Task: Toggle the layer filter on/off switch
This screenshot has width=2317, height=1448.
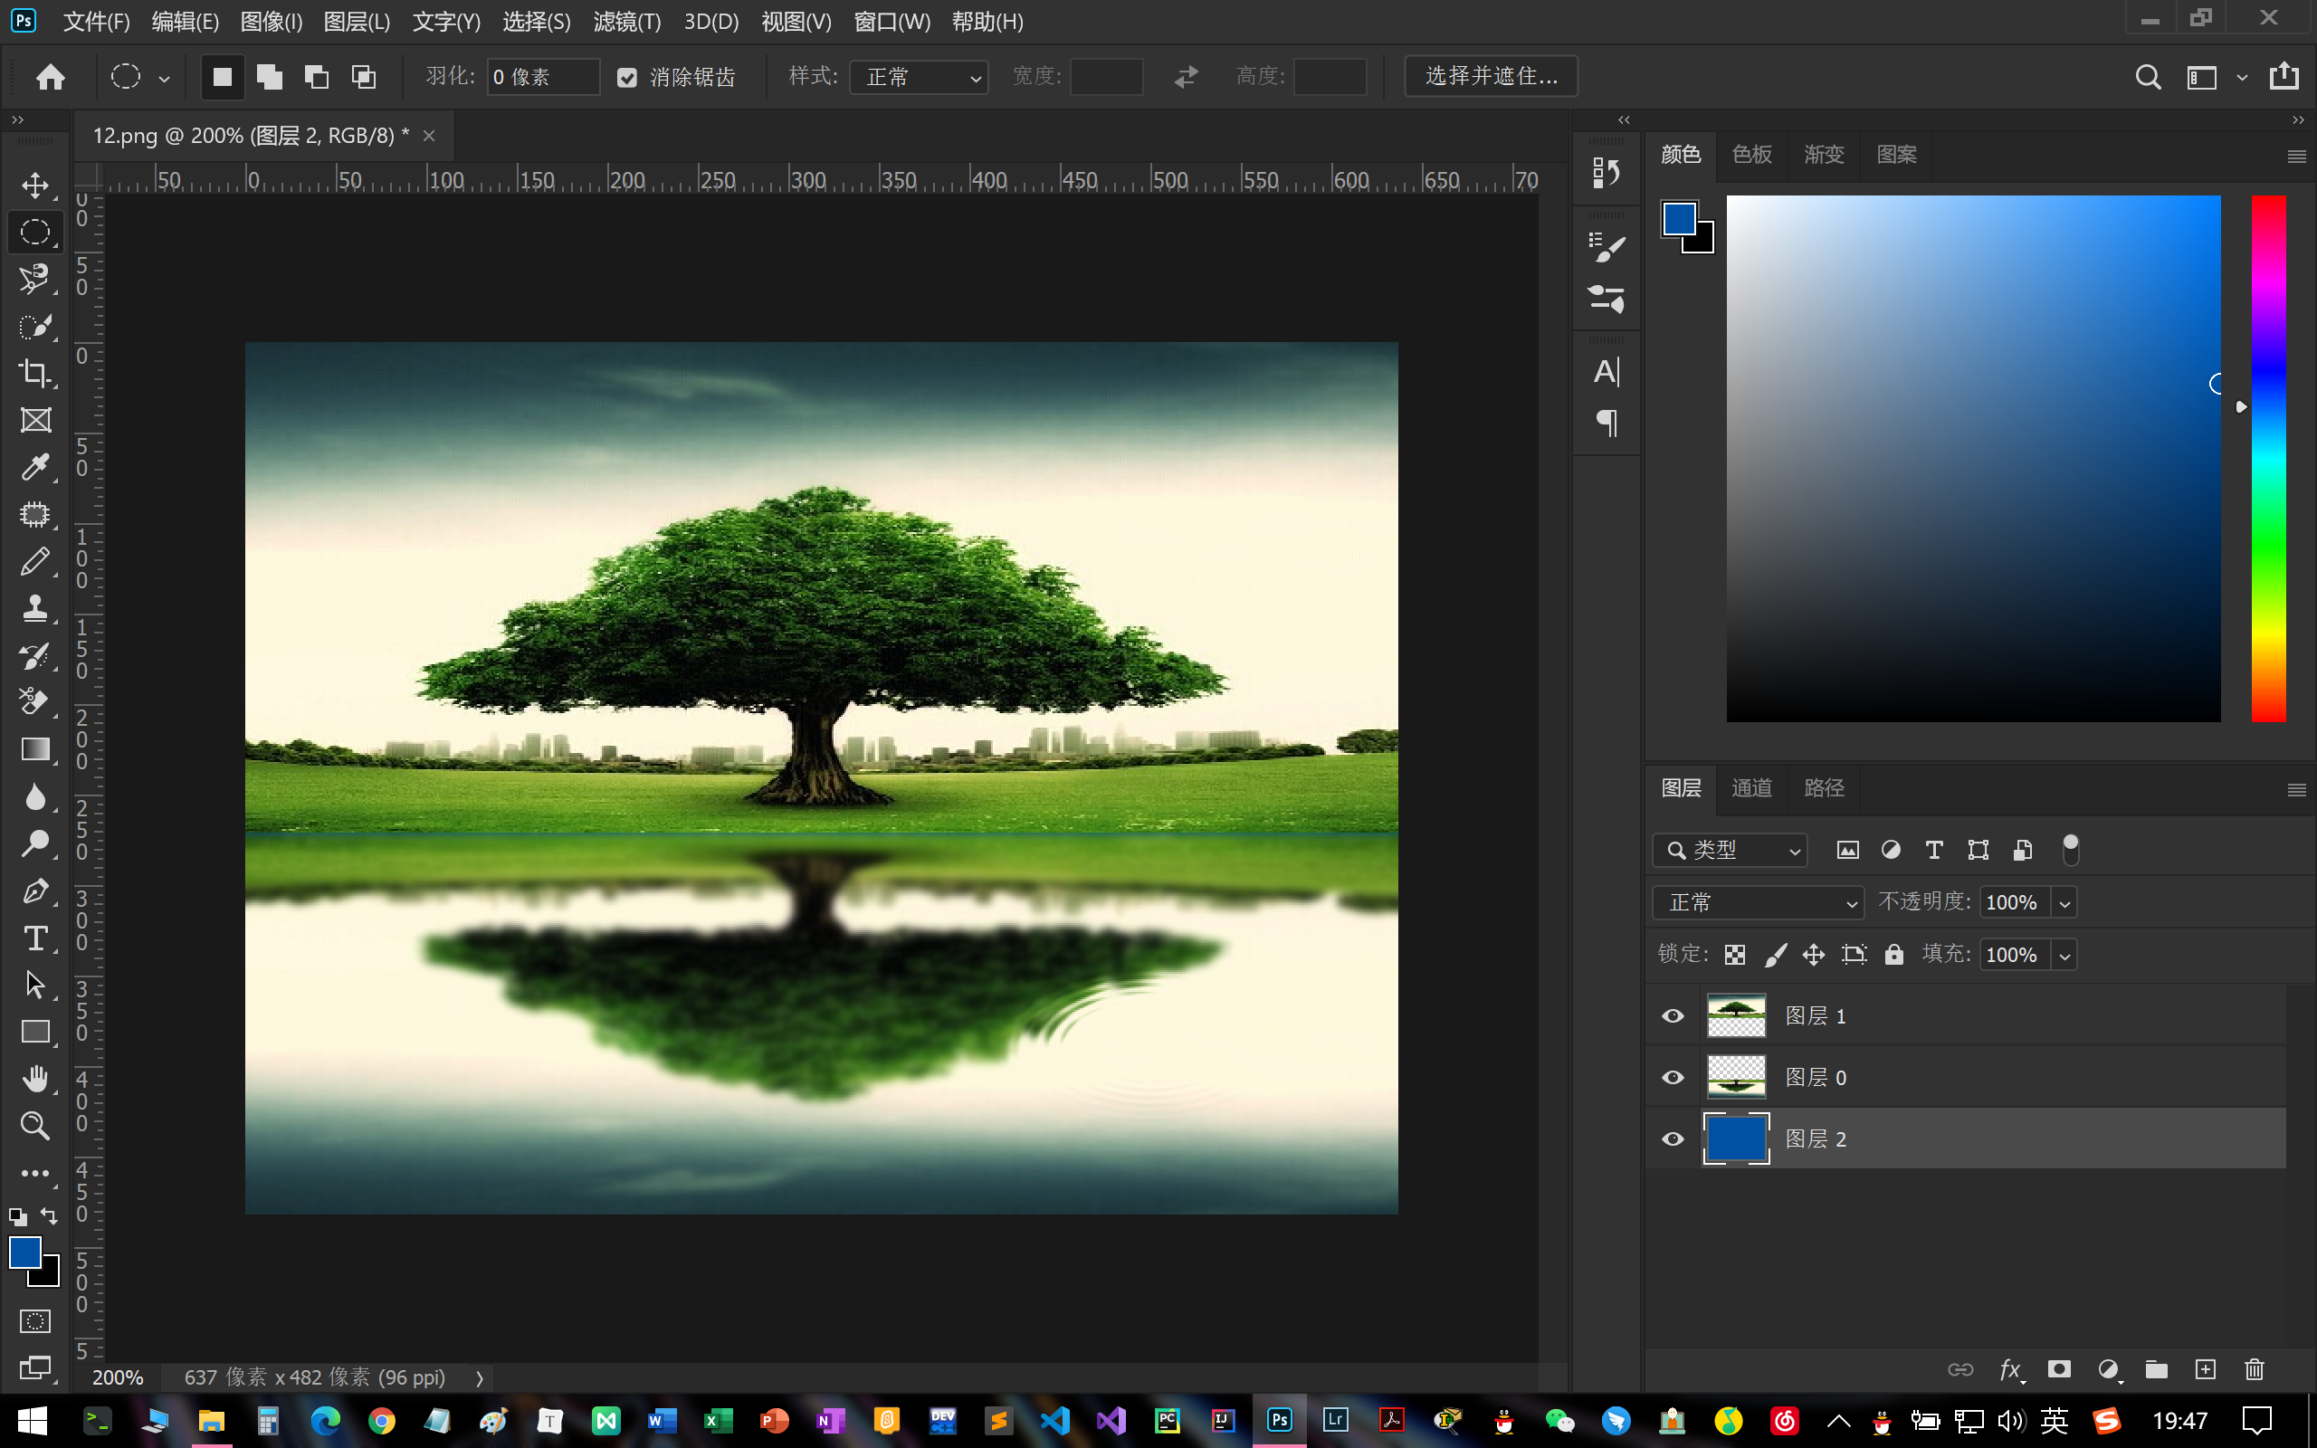Action: [x=2070, y=850]
